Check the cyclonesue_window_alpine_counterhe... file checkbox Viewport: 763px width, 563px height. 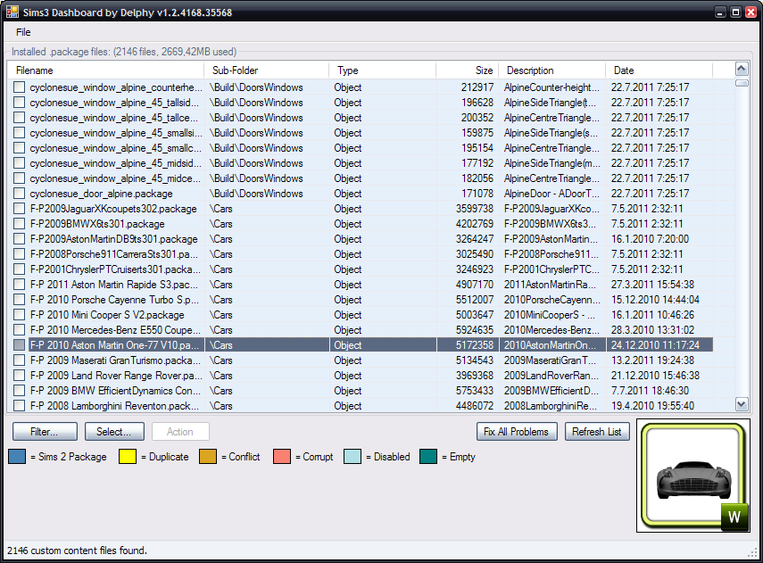(19, 87)
